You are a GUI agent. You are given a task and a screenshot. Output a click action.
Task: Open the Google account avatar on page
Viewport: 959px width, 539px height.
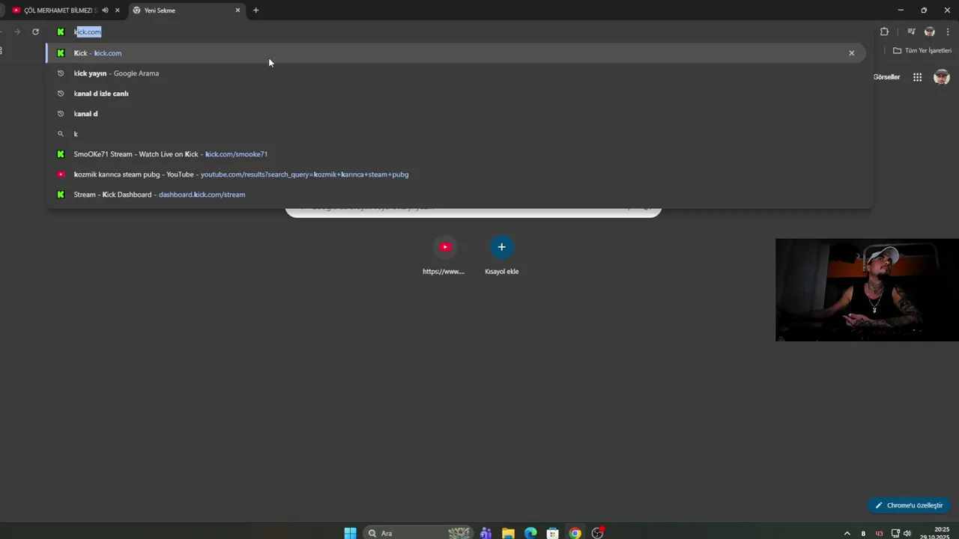(942, 77)
